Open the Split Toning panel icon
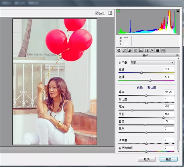 (x=141, y=50)
